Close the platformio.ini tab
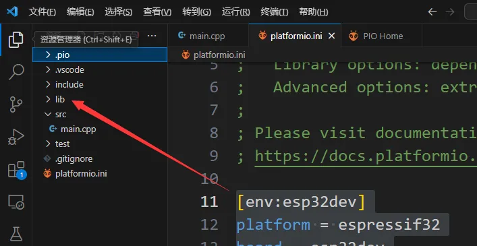The image size is (477, 246). pyautogui.click(x=331, y=36)
